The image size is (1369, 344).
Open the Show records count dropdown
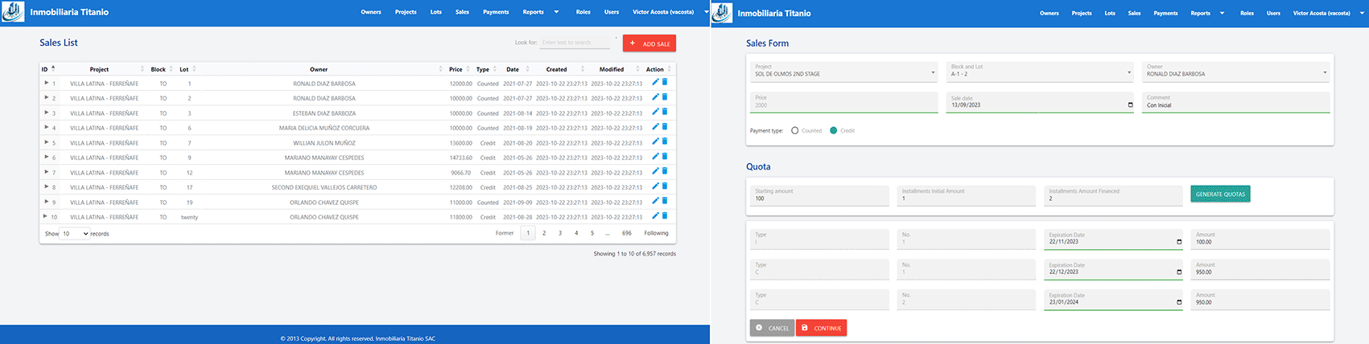[x=75, y=234]
